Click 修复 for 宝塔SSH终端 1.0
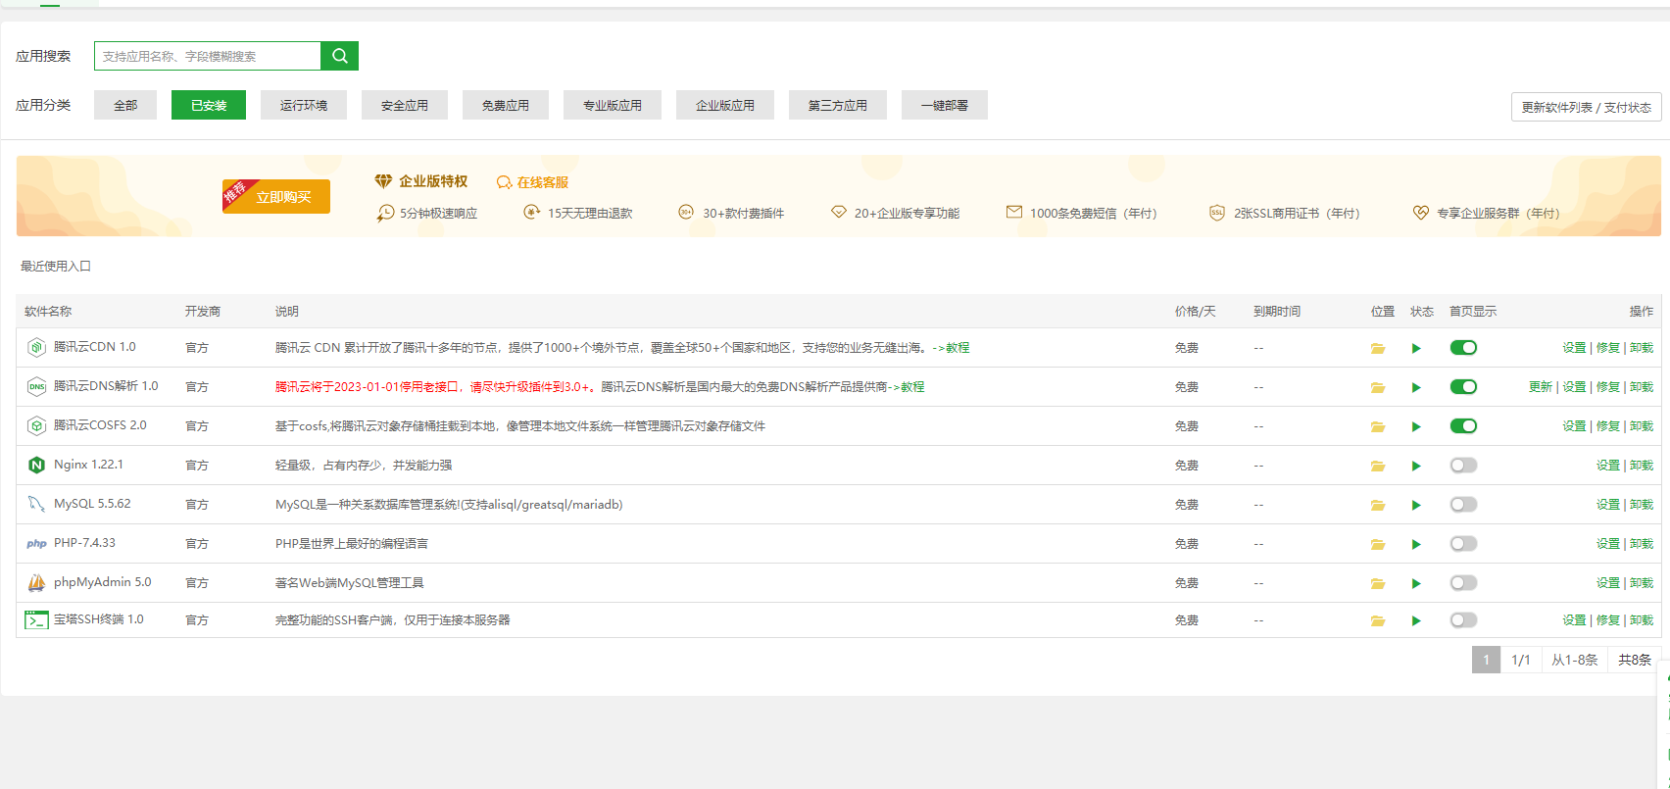The height and width of the screenshot is (789, 1670). click(x=1607, y=620)
